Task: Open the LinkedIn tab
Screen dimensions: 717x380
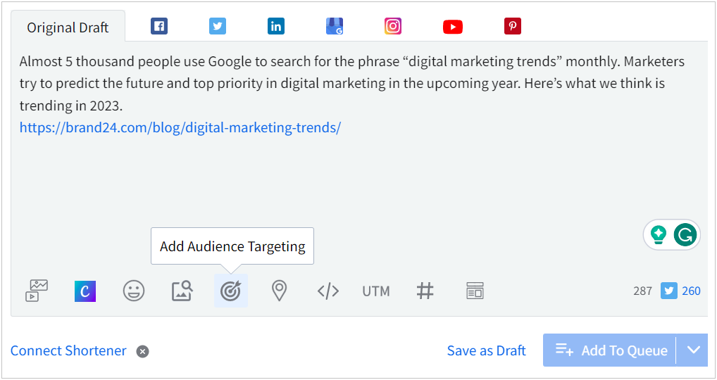Action: coord(276,27)
